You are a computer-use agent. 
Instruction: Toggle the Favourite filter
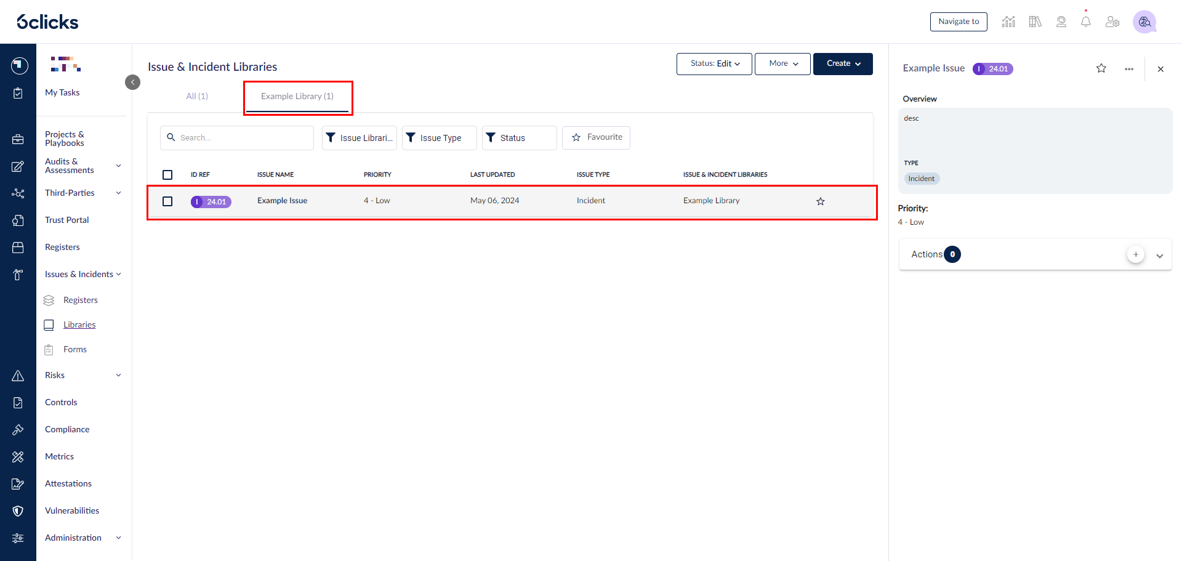596,137
